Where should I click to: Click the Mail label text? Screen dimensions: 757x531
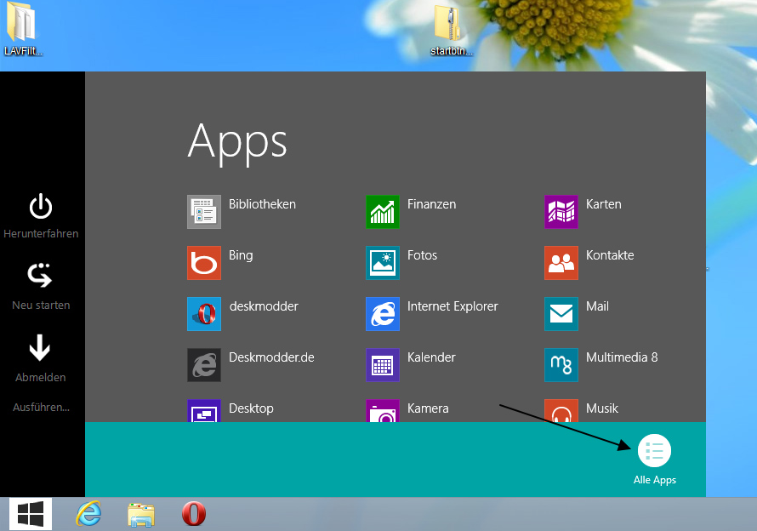(x=598, y=306)
